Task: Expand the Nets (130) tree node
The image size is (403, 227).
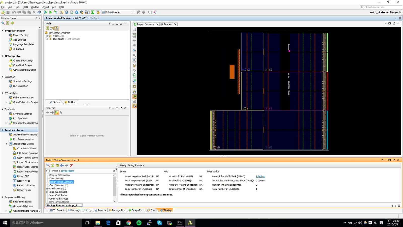Action: coord(47,36)
